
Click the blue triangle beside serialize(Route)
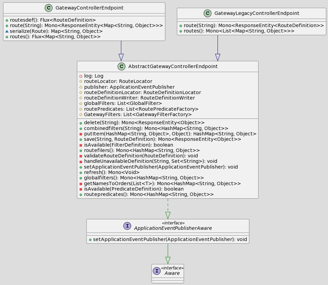(x=7, y=31)
